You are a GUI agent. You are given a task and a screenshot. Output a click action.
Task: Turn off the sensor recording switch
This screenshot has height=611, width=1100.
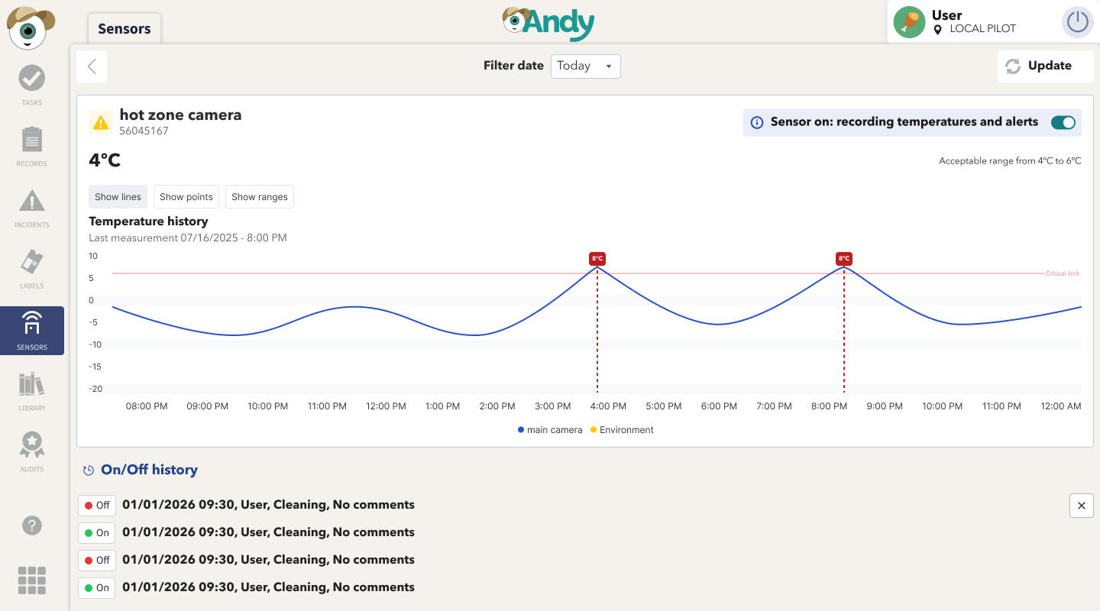coord(1063,122)
